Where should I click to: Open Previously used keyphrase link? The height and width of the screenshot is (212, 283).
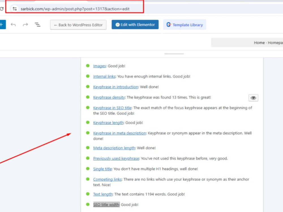116,159
